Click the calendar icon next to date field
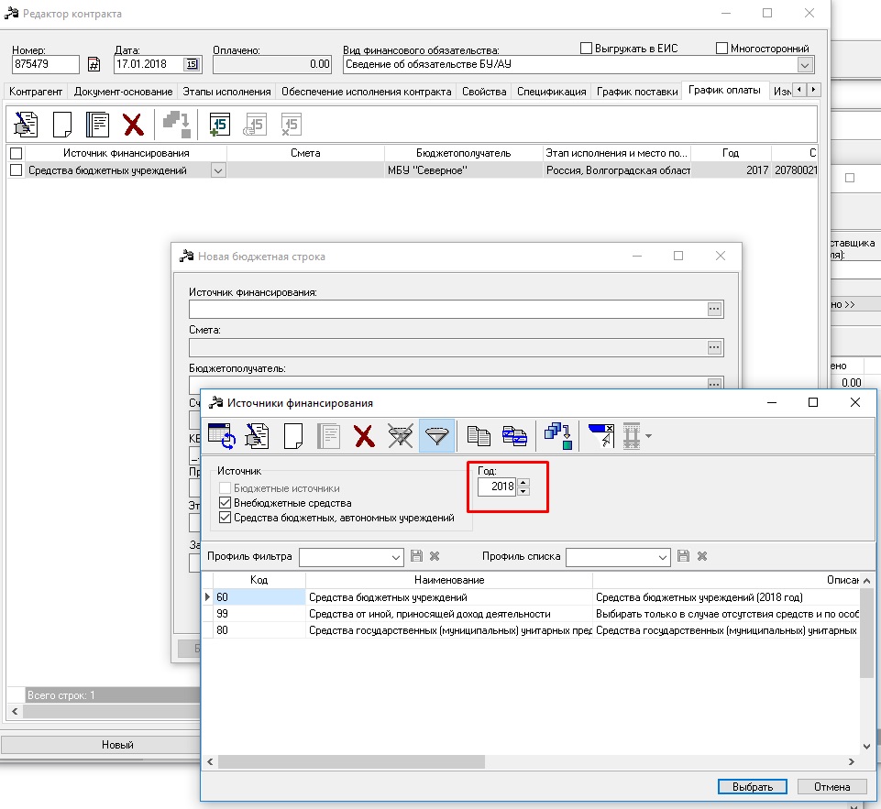Viewport: 881px width, 809px height. coord(192,64)
